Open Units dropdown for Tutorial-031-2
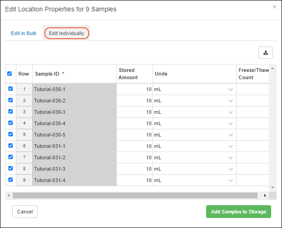Image resolution: width=282 pixels, height=228 pixels. click(231, 157)
